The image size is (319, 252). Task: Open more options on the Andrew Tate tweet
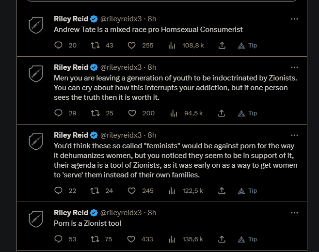point(294,19)
